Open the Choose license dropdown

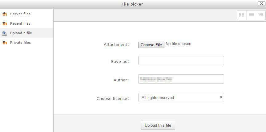(x=181, y=97)
